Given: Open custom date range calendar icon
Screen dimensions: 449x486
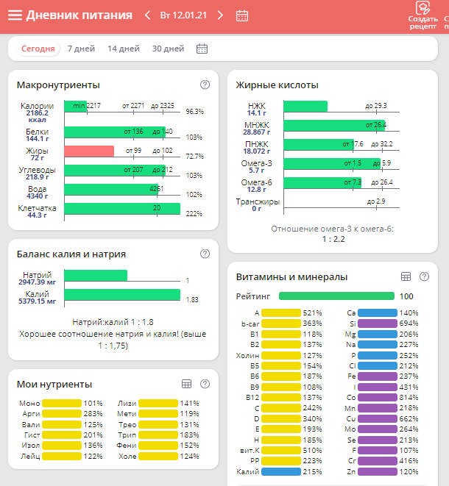Looking at the screenshot, I should tap(202, 49).
